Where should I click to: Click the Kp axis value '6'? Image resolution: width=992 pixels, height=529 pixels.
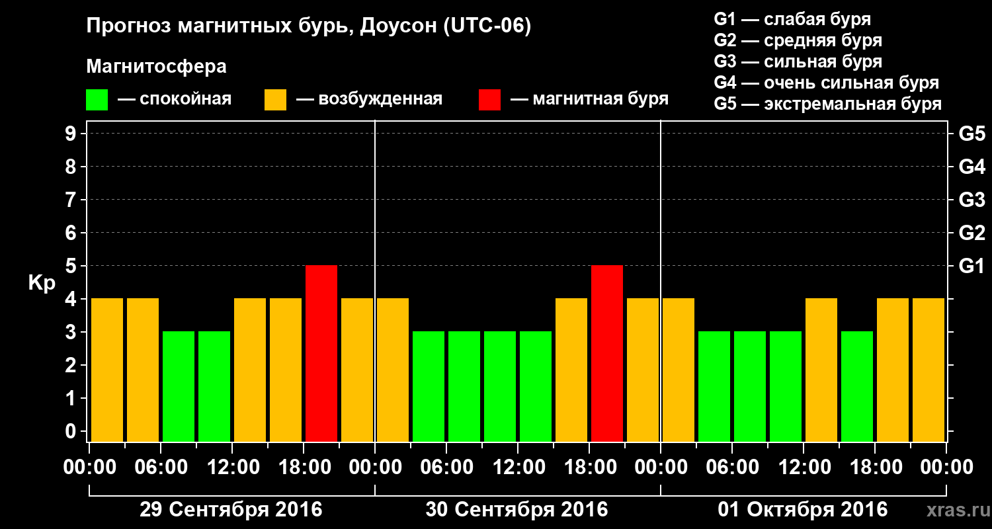(72, 233)
